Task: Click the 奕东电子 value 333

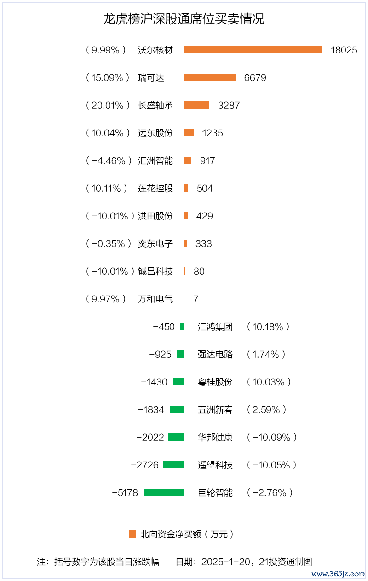Action: pos(204,243)
